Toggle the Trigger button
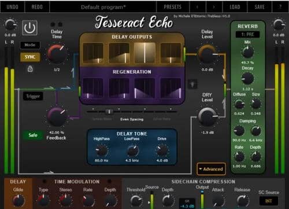This screenshot has width=289, height=209. point(33,96)
